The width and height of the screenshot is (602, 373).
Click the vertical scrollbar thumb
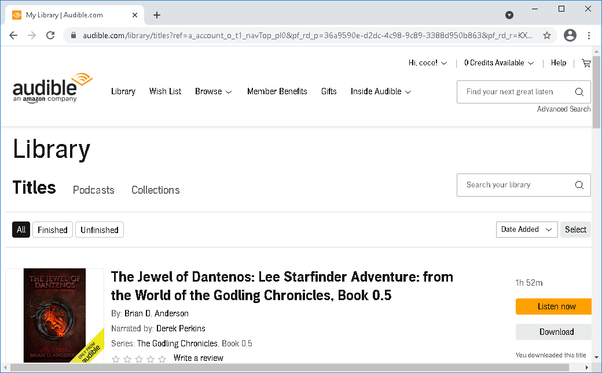pos(596,92)
